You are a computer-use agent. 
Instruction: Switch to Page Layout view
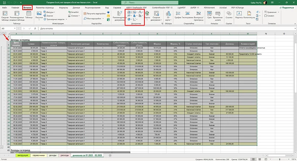[x=260, y=159]
